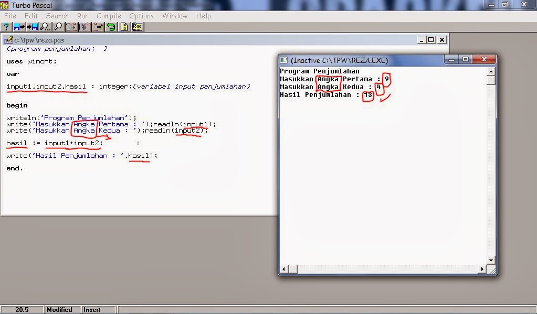Open the Options menu
Screen dimensions: 537x314
(x=141, y=16)
